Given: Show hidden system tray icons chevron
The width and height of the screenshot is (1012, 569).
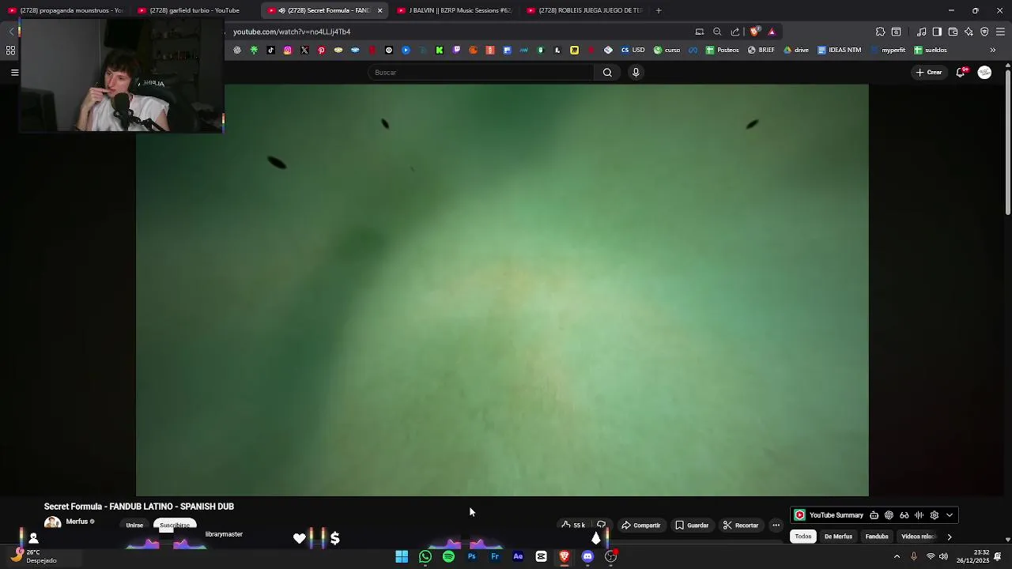Looking at the screenshot, I should click(897, 556).
